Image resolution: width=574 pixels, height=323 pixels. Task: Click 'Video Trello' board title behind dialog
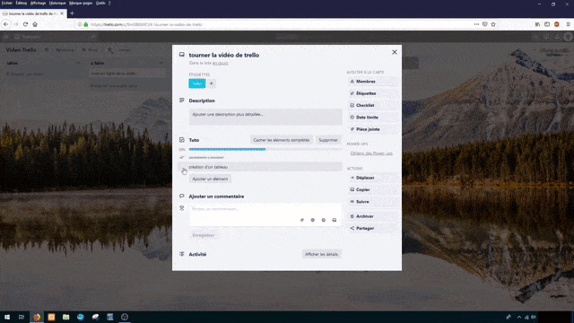22,50
